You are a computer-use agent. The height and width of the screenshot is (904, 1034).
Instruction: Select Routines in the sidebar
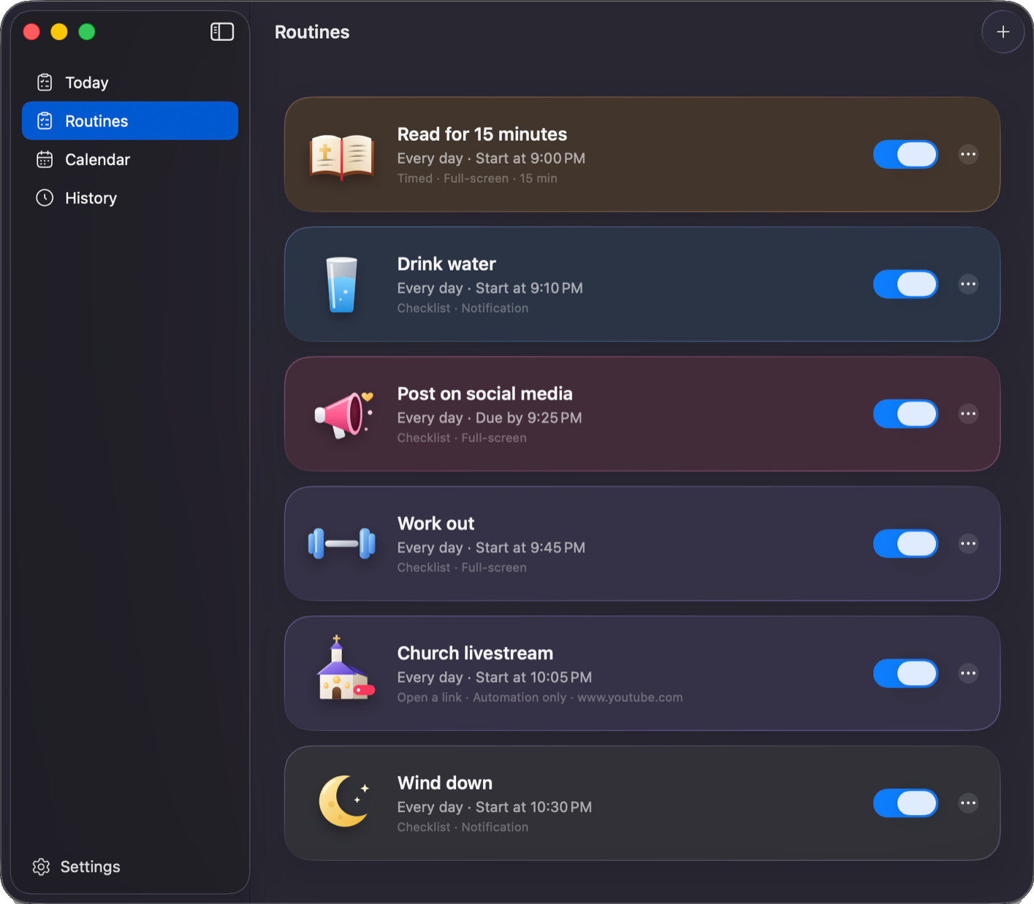click(130, 120)
